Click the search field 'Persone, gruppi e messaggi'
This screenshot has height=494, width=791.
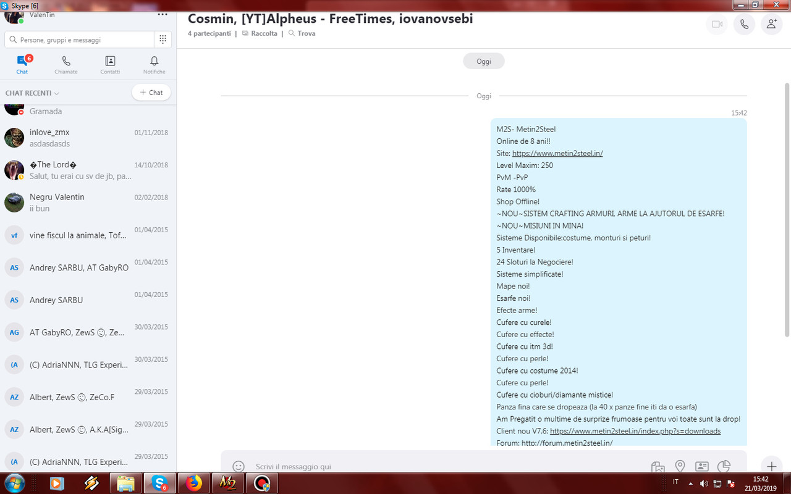pyautogui.click(x=79, y=40)
